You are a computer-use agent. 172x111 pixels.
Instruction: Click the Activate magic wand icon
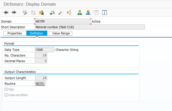[x=61, y=12]
